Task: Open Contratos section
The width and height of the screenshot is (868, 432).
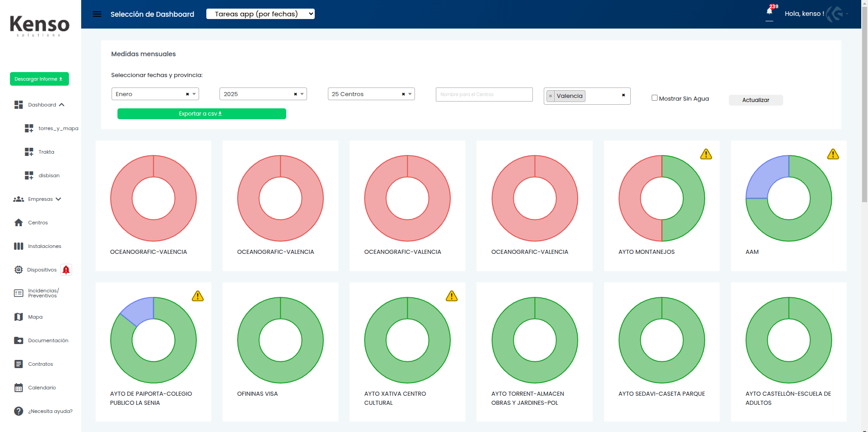Action: tap(40, 364)
